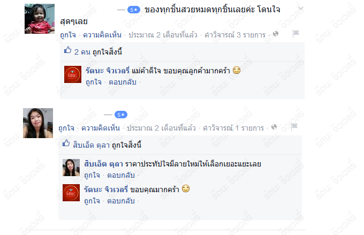The height and width of the screenshot is (235, 364).
Task: Click the globe privacy icon on first review
Action: (x=276, y=34)
